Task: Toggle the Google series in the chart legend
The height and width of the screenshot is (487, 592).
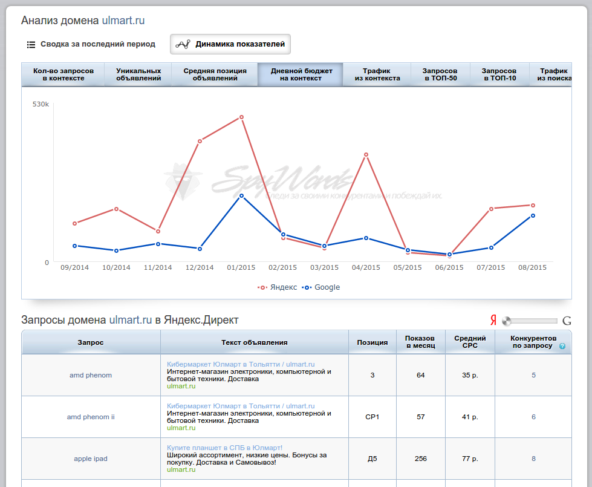Action: 321,287
